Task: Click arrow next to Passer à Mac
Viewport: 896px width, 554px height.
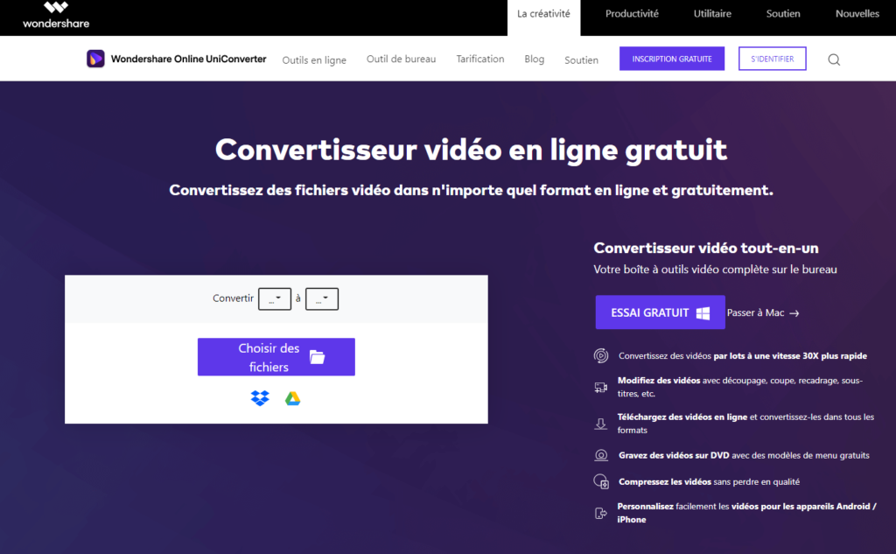Action: click(794, 313)
